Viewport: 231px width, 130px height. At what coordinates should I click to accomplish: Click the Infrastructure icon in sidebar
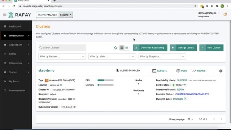coord(5,36)
